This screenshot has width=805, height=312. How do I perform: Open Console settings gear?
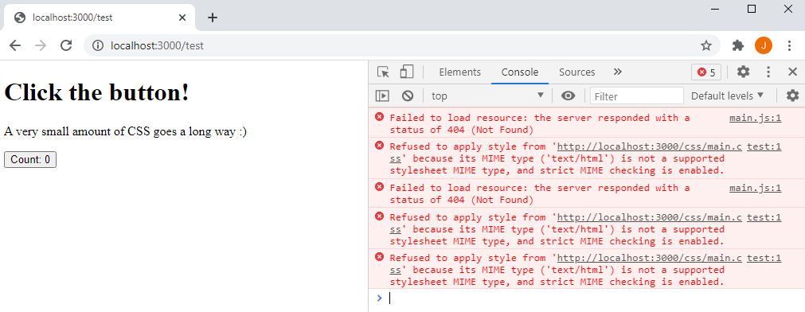click(793, 96)
